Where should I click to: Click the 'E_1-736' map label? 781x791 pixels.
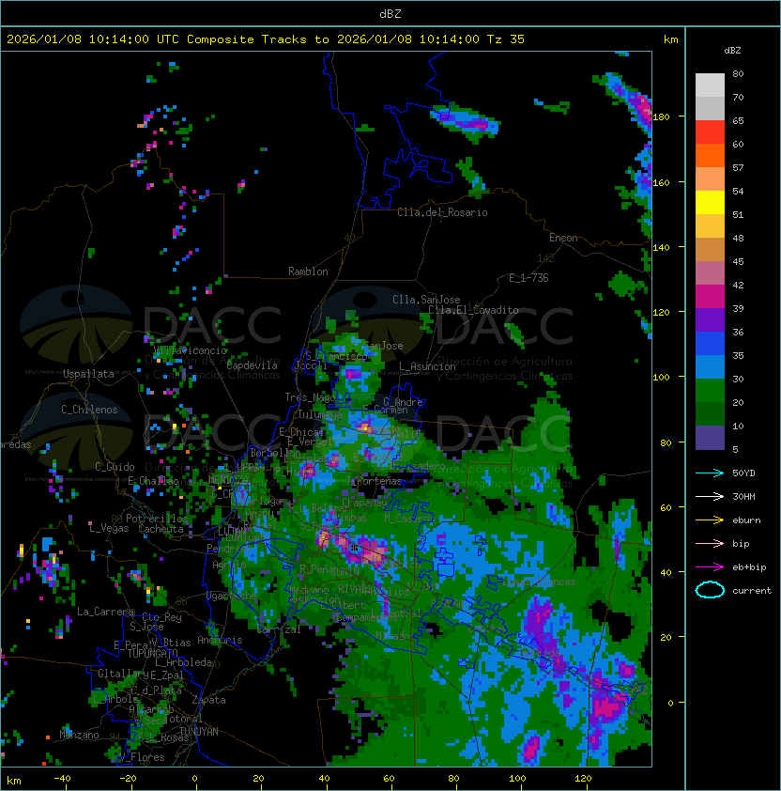(x=528, y=278)
